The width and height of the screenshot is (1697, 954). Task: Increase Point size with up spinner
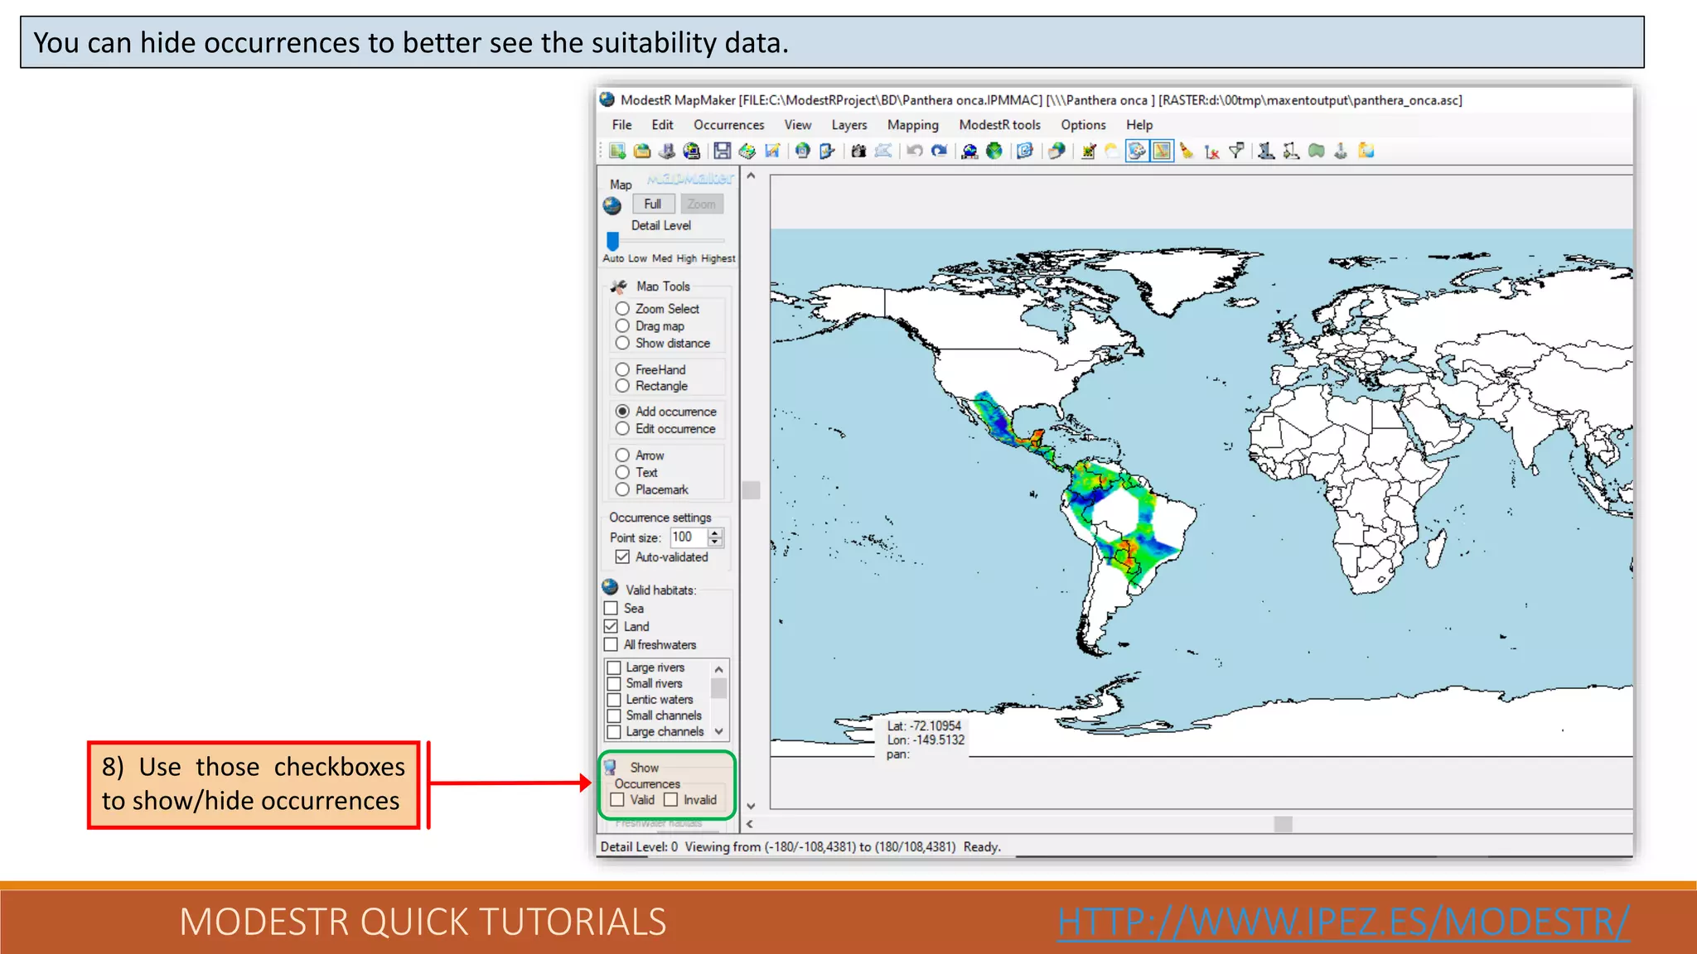pyautogui.click(x=715, y=532)
